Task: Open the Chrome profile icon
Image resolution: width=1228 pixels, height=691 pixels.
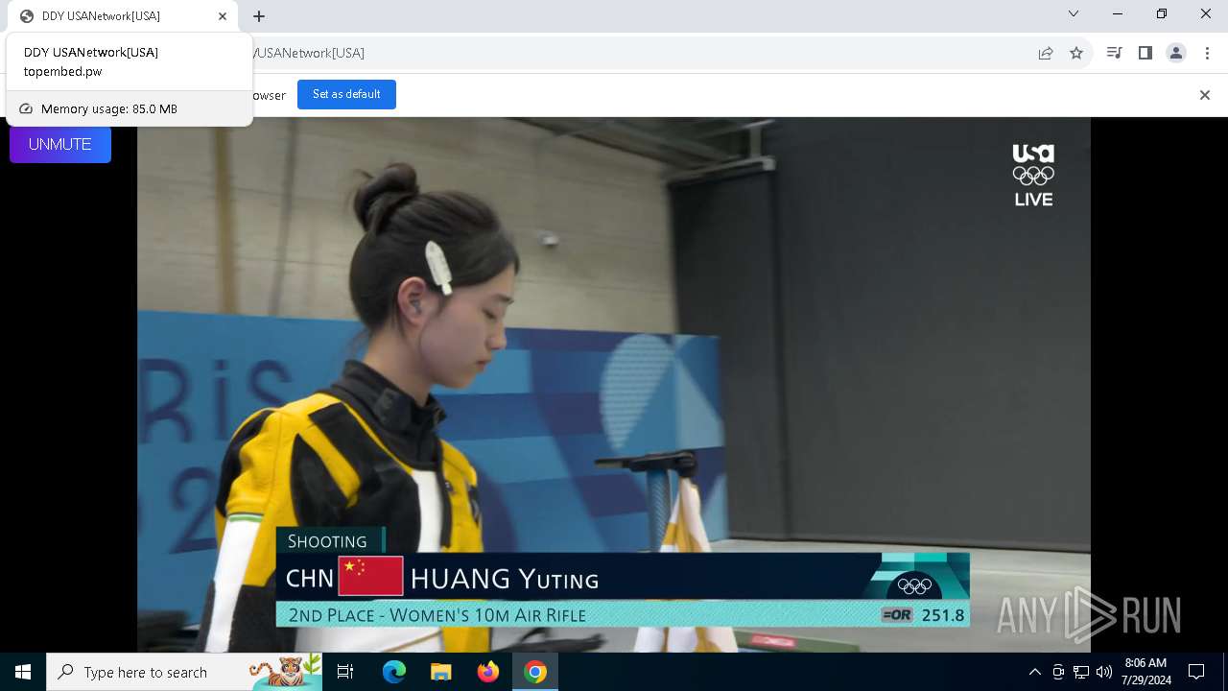Action: pos(1176,53)
